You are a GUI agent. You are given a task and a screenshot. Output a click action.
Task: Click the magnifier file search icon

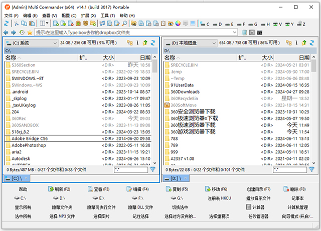coord(124,23)
